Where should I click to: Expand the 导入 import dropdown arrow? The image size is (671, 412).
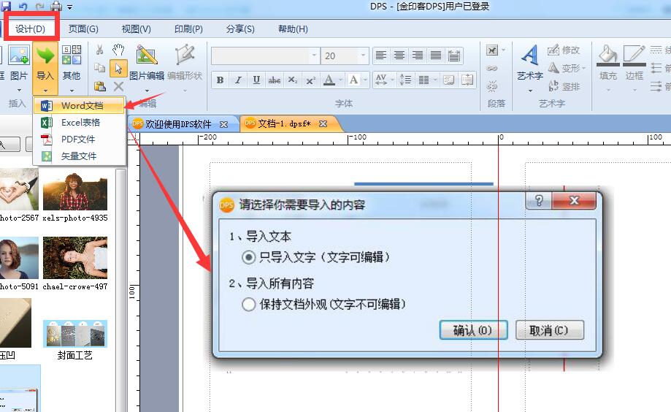click(45, 91)
